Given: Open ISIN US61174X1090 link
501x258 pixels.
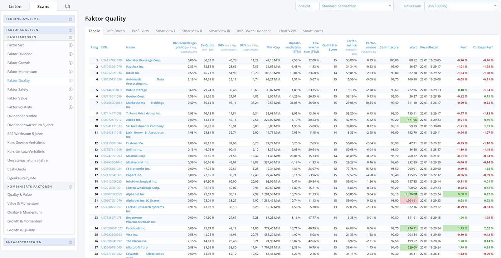Looking at the screenshot, I should coord(111,60).
